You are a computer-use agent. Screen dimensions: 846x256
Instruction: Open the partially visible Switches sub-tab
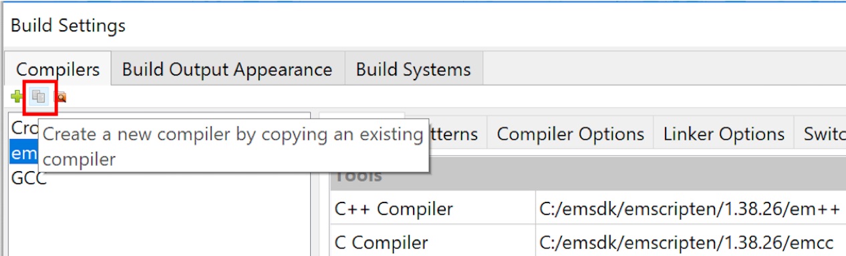click(821, 134)
